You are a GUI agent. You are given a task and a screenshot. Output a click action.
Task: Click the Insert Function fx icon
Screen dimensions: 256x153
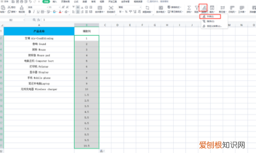click(39, 20)
